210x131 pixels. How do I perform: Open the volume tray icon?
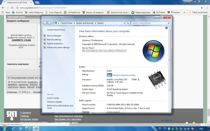(x=188, y=129)
